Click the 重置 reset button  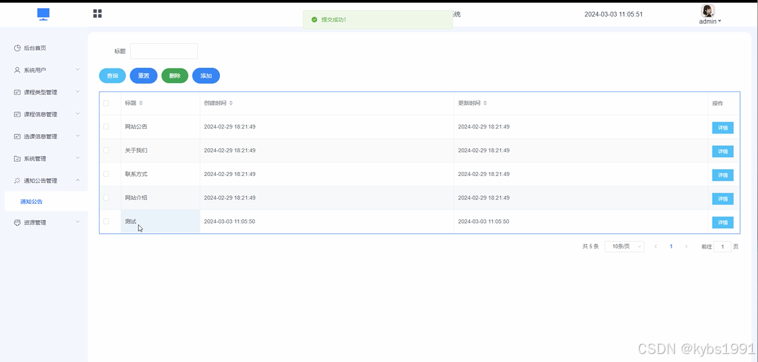[143, 76]
